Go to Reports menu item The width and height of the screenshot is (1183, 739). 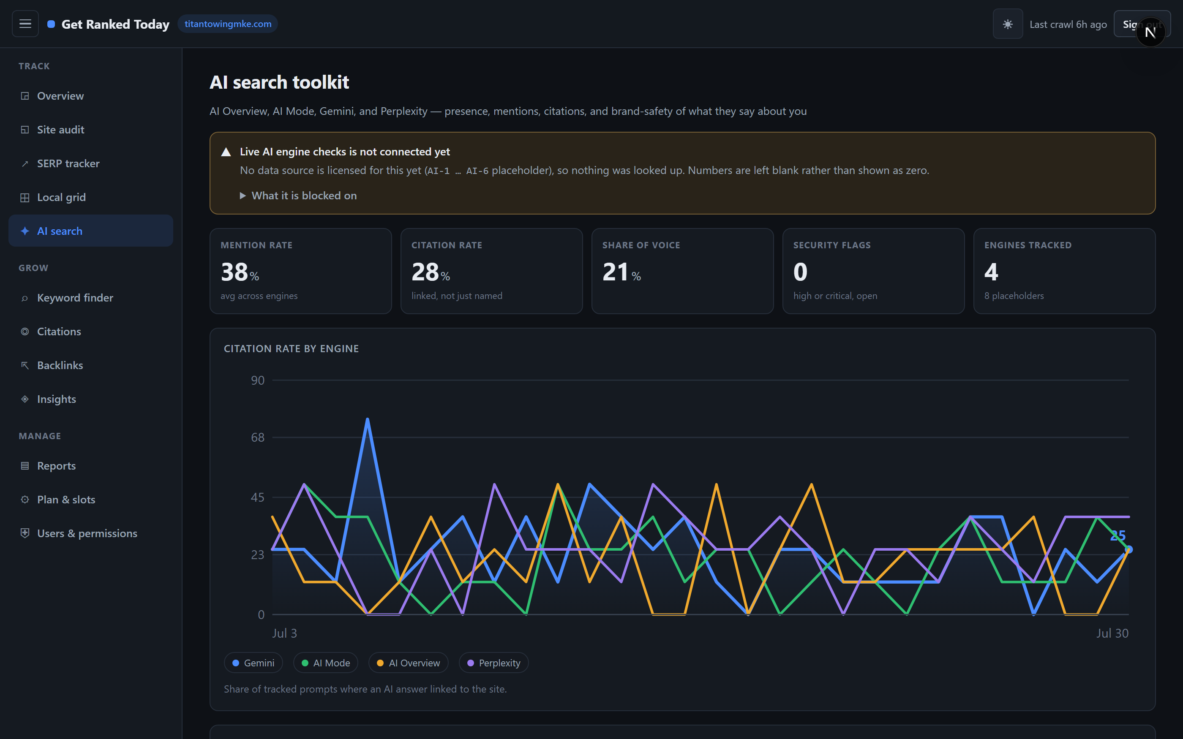[x=91, y=466]
